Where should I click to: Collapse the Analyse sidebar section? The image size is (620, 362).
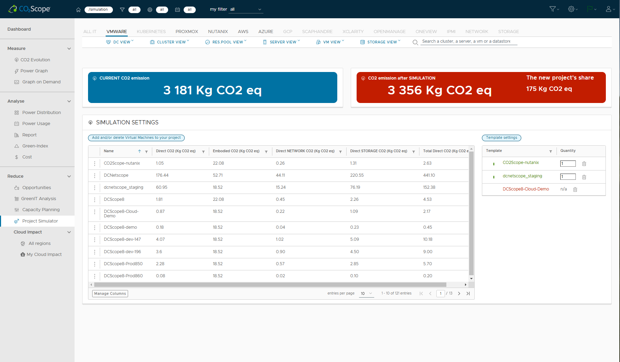pos(69,101)
